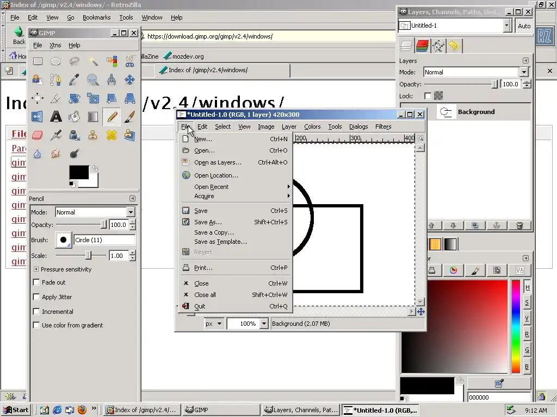This screenshot has height=417, width=557.
Task: Click the Auto button in Layers dialog
Action: click(524, 26)
